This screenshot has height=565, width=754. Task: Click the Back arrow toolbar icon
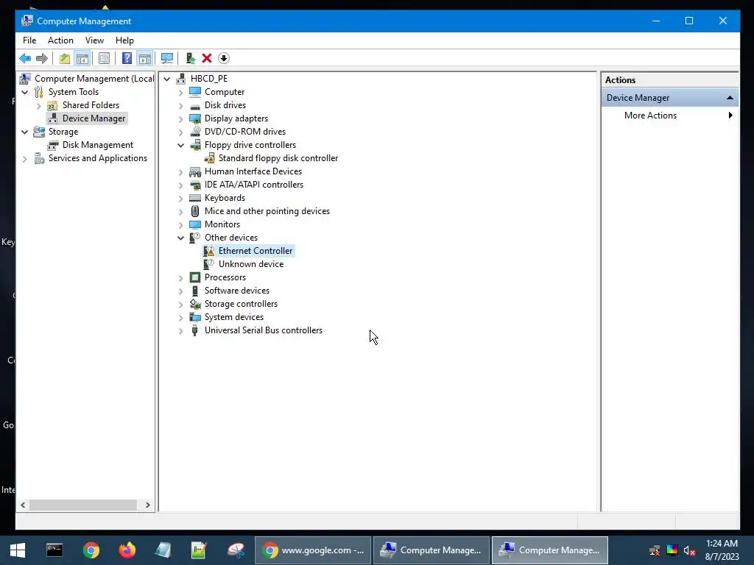pos(25,59)
